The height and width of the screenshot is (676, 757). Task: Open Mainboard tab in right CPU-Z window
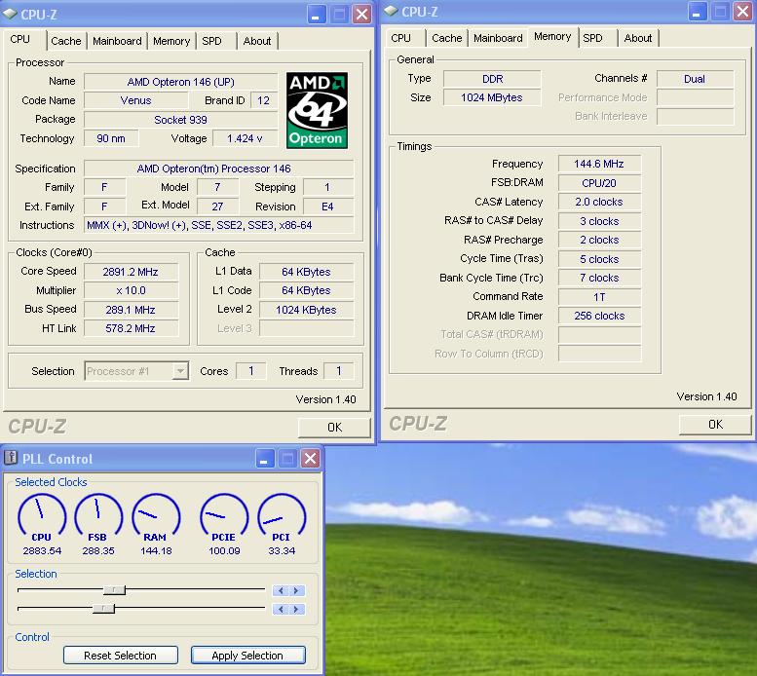(498, 38)
